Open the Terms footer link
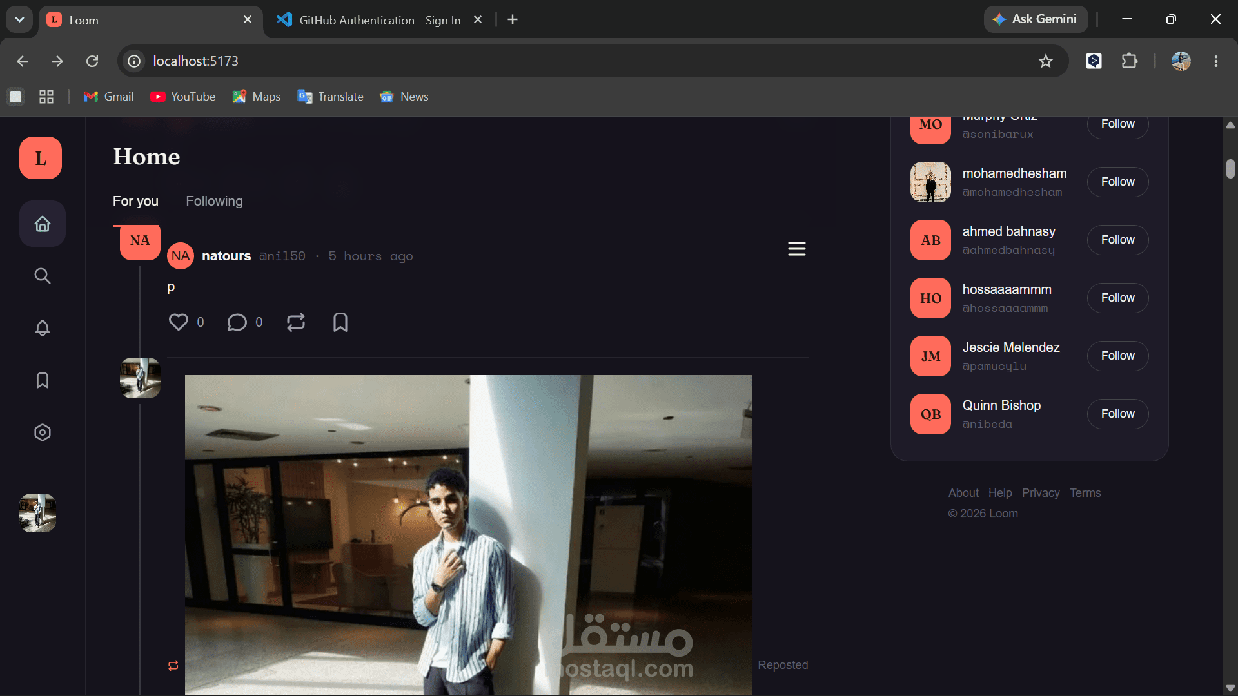This screenshot has height=696, width=1238. [1085, 493]
